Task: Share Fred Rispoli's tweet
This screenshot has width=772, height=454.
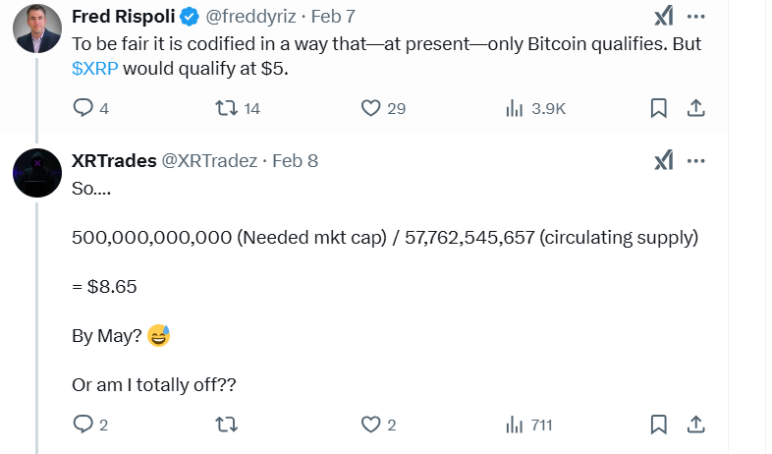Action: tap(694, 108)
